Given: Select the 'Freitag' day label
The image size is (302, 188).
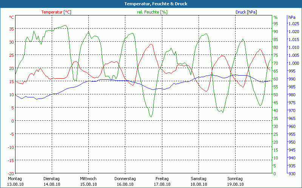Looking at the screenshot, I should [162, 179].
